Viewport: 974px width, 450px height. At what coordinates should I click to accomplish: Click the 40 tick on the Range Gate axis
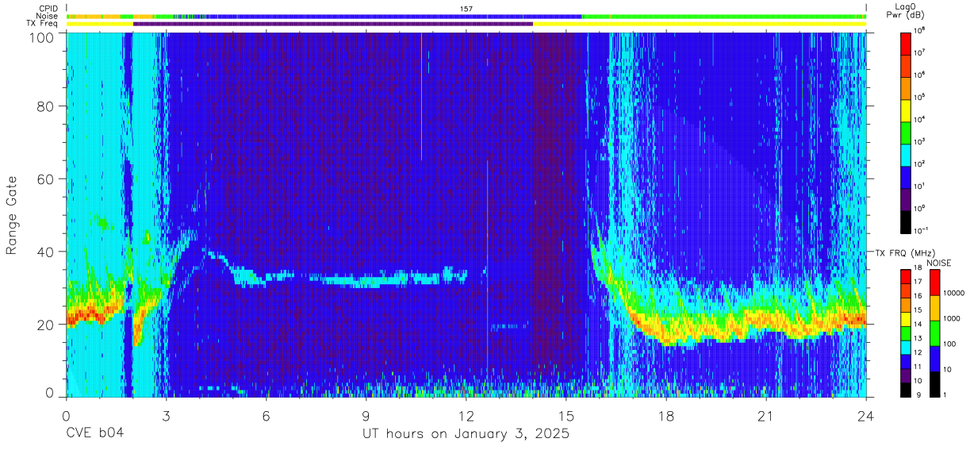tap(46, 252)
